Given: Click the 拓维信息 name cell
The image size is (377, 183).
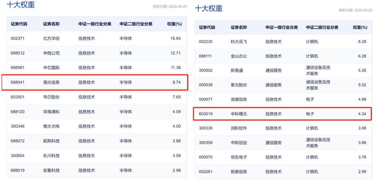Looking at the screenshot, I should click(x=239, y=172).
